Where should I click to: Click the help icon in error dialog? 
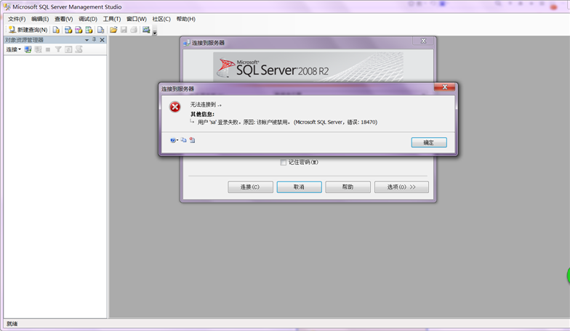coord(173,140)
